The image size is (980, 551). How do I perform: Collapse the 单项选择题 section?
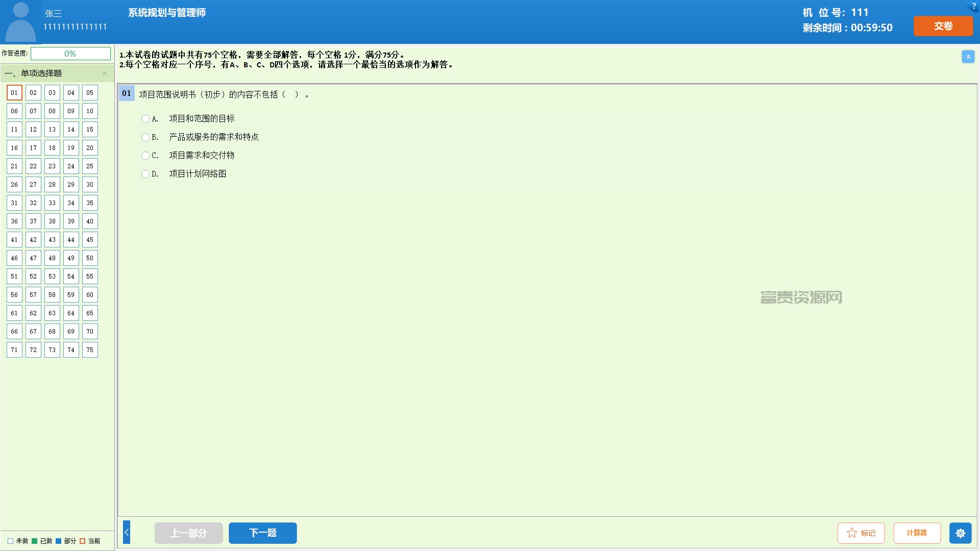[x=105, y=73]
